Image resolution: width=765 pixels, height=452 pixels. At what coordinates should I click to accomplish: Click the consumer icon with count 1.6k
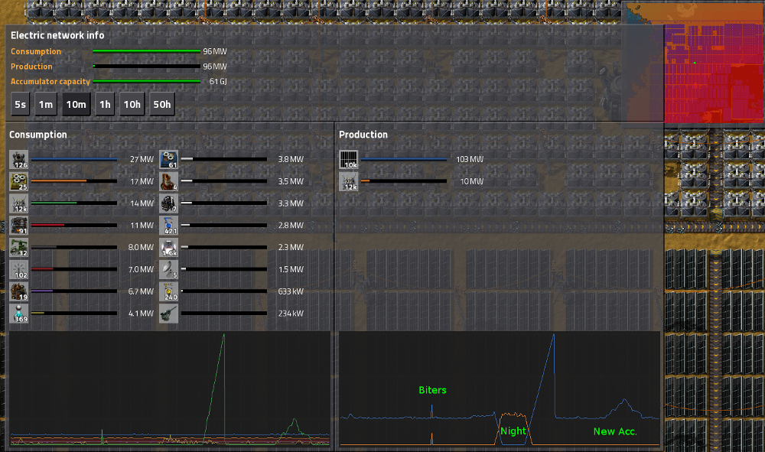169,248
